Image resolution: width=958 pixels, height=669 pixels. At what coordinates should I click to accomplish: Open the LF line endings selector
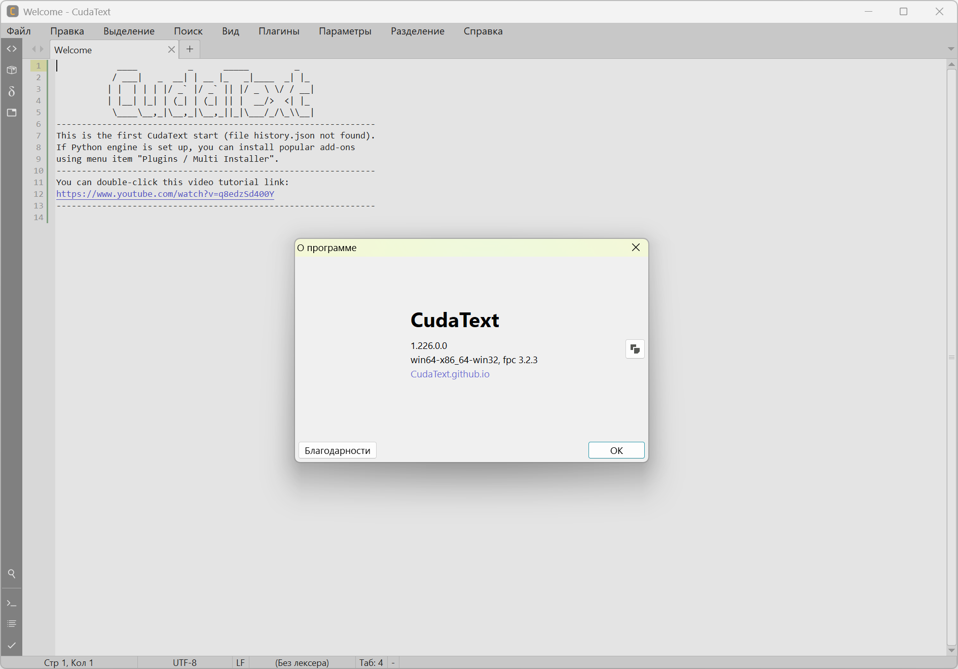click(x=240, y=662)
